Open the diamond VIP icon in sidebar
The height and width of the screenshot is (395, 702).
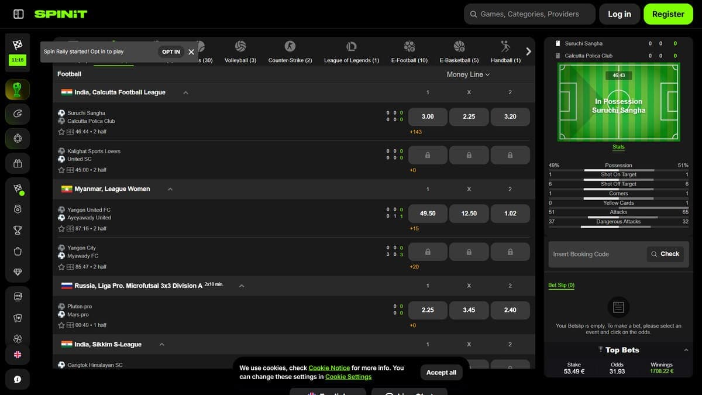click(x=18, y=273)
